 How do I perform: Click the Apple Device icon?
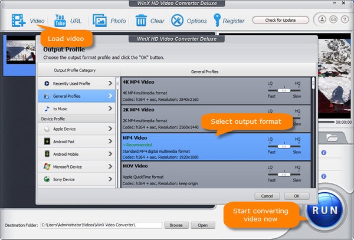point(47,129)
